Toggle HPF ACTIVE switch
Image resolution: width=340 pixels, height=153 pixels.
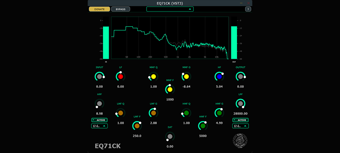point(99,120)
